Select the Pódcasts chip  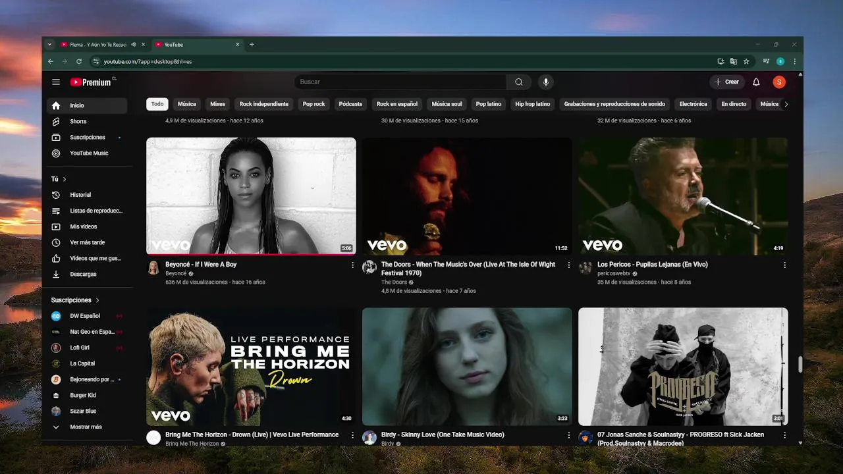pos(350,104)
